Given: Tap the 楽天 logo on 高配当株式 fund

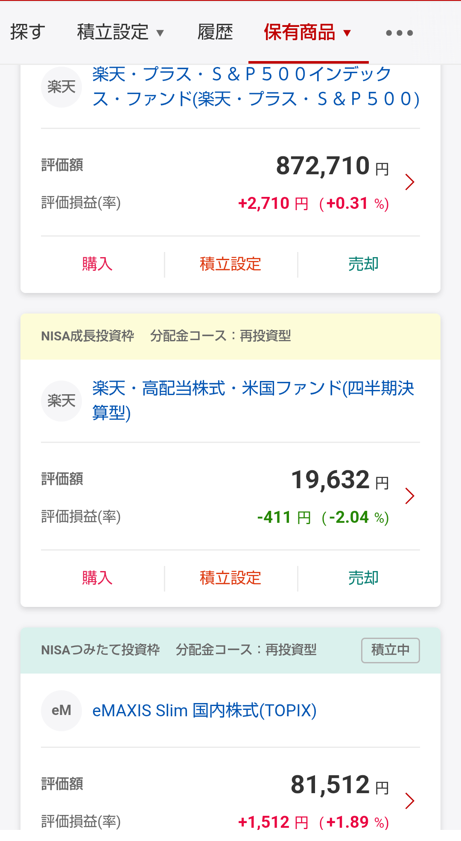Looking at the screenshot, I should tap(61, 401).
